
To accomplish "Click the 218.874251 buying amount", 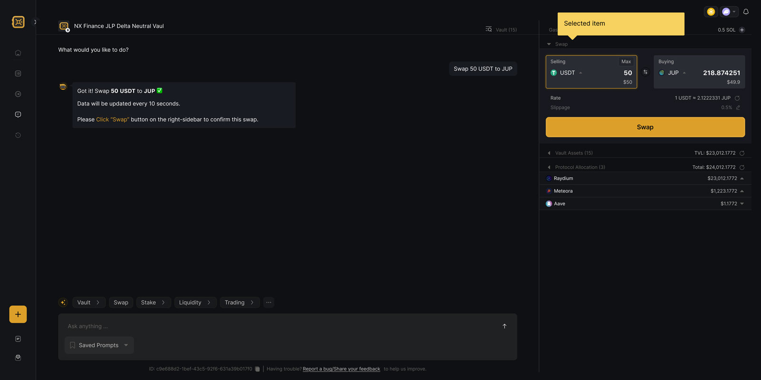I will 722,73.
